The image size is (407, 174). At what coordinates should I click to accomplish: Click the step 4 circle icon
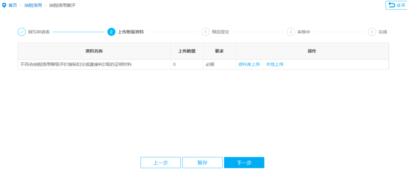point(291,32)
